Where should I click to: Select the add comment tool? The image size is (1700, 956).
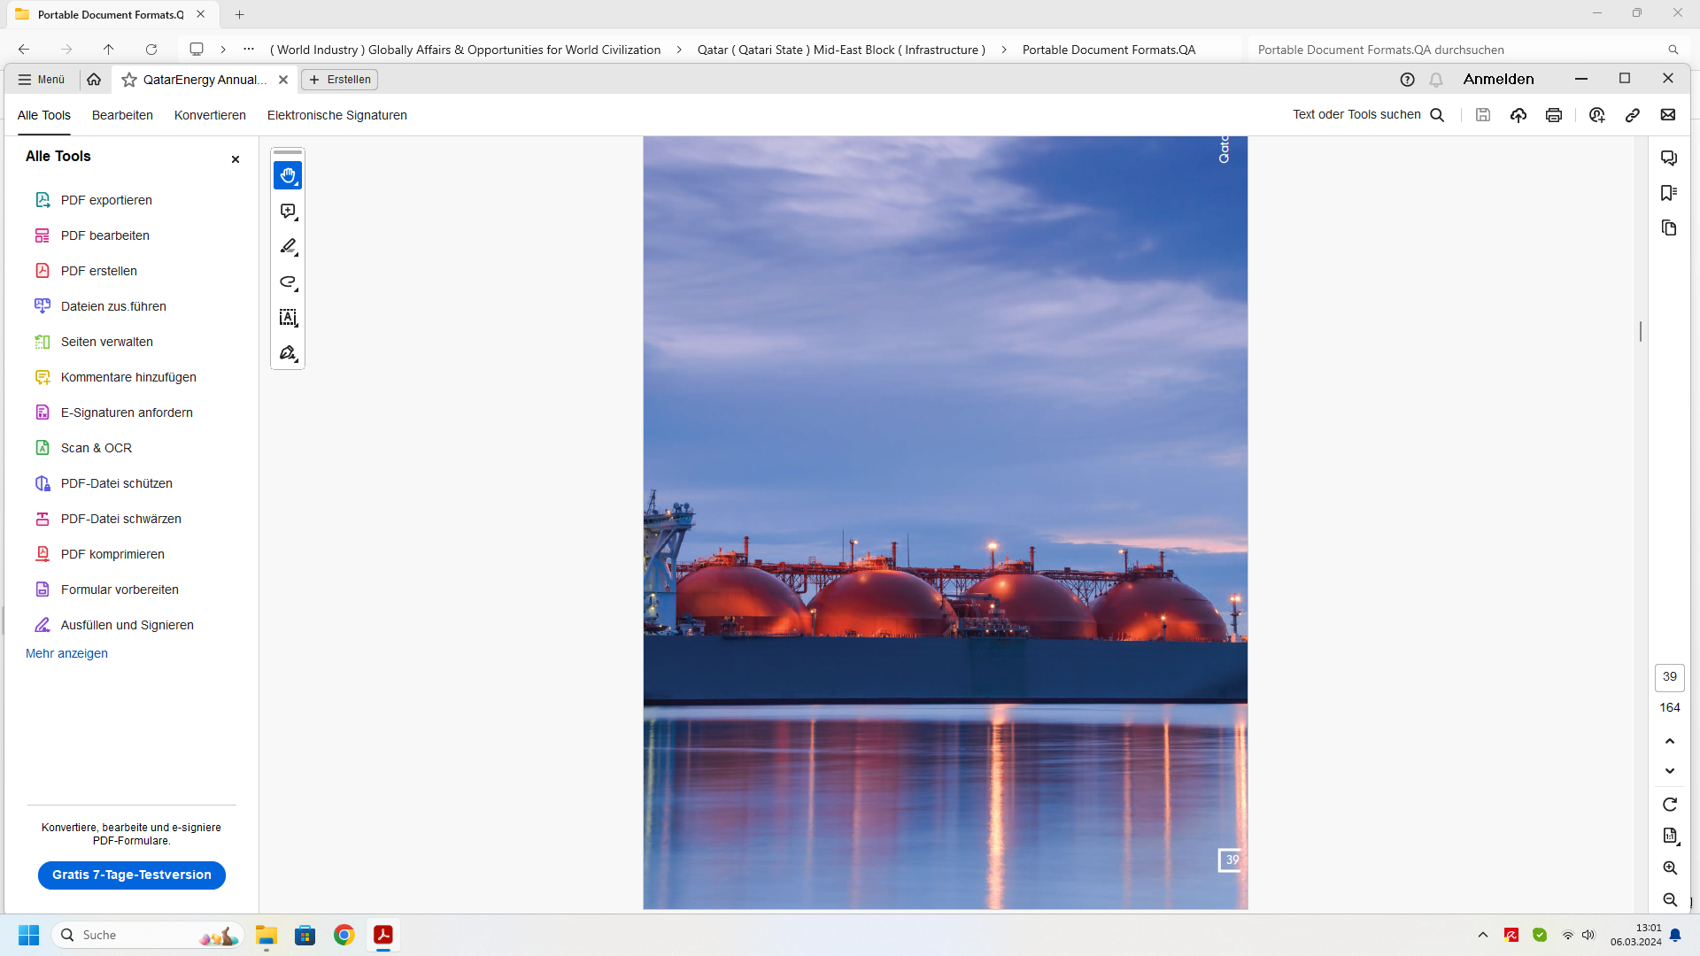(288, 211)
